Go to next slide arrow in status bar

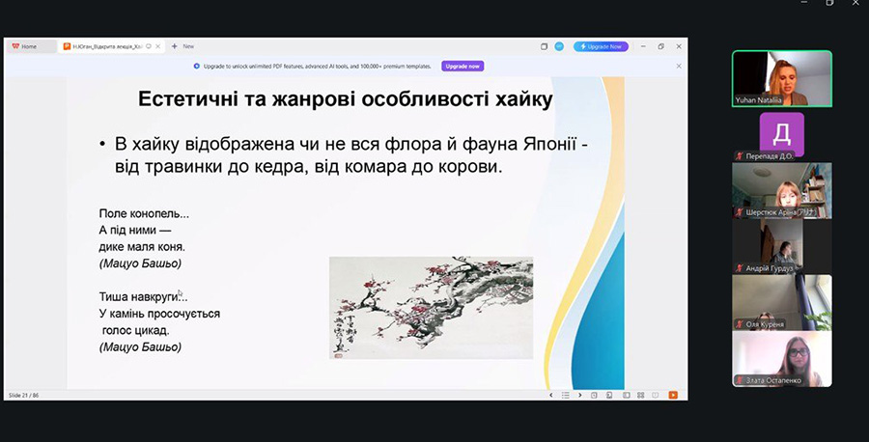tap(579, 395)
